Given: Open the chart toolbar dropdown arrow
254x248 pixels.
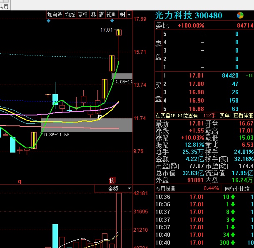Looking at the screenshot, I should (129, 15).
